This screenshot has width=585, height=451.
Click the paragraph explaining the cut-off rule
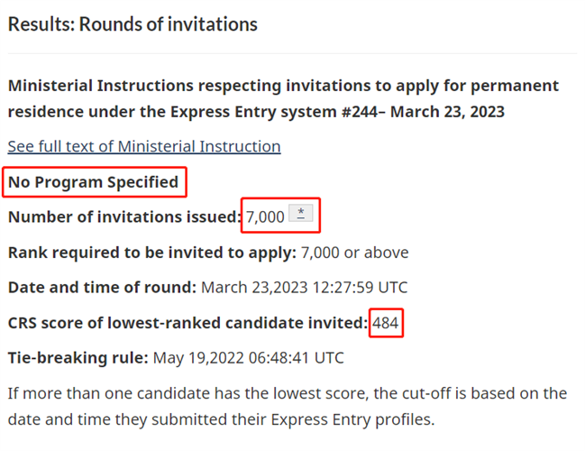pos(287,407)
